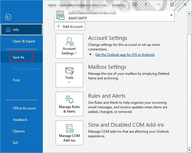
Task: Expand the Tools button chevron
Action: [69, 82]
